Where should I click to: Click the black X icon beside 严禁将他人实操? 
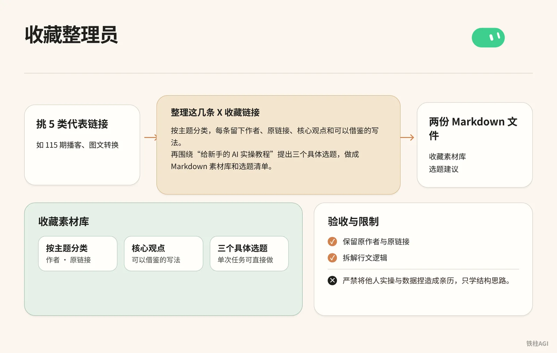332,281
